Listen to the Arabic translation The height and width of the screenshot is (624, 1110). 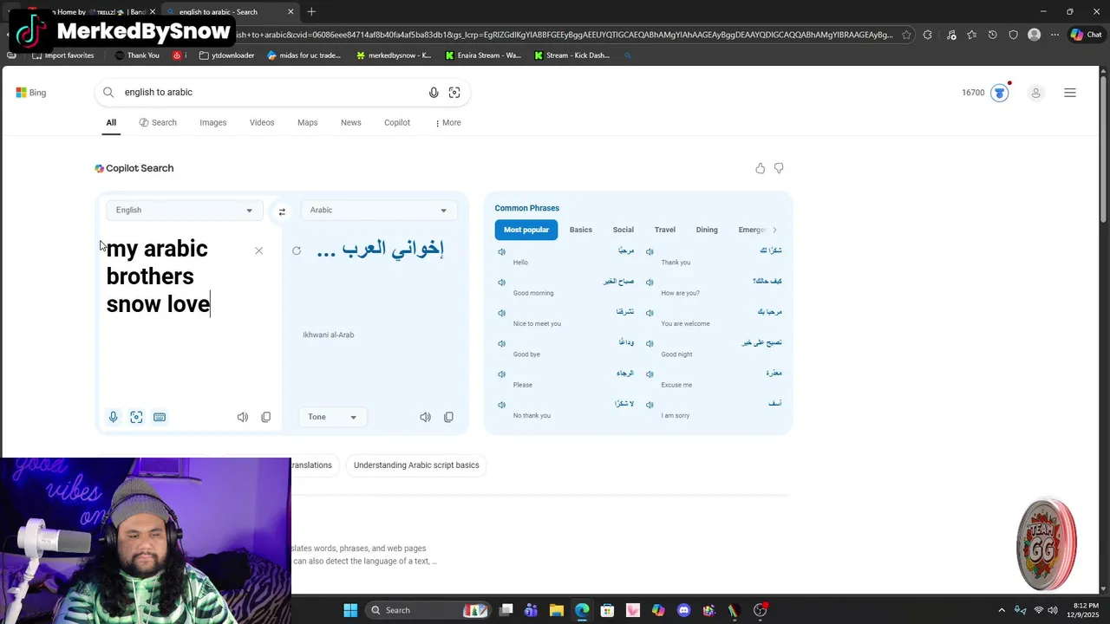pos(425,417)
